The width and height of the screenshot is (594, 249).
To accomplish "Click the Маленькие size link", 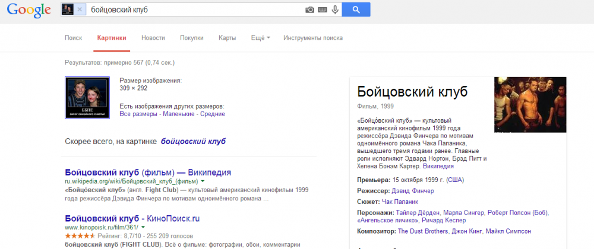I will pyautogui.click(x=179, y=114).
